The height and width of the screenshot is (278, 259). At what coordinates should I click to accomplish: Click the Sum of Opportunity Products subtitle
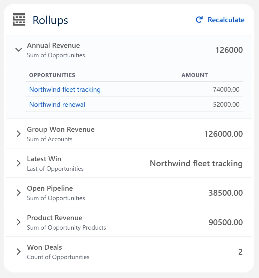click(x=66, y=227)
